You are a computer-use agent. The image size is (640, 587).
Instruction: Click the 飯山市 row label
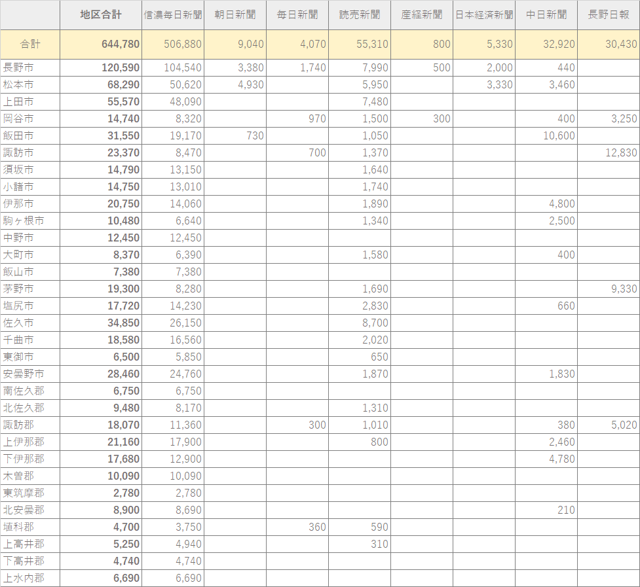tap(30, 272)
